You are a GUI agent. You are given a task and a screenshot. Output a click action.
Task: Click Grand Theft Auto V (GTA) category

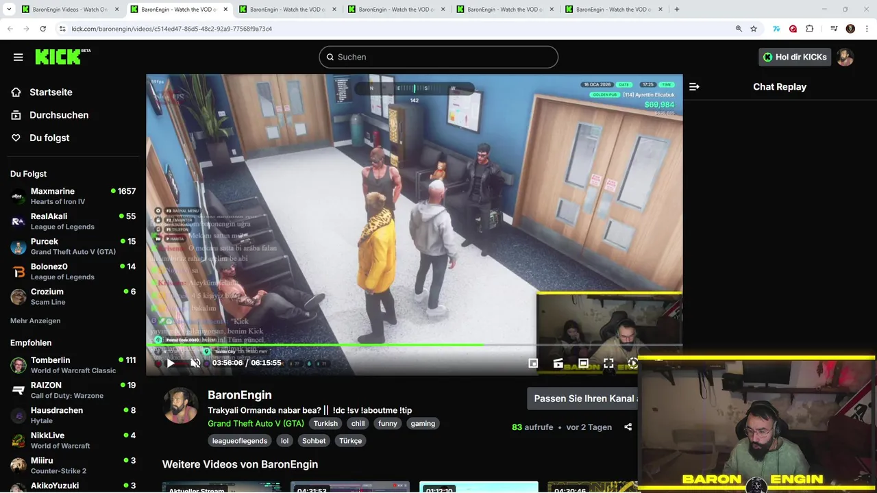256,423
